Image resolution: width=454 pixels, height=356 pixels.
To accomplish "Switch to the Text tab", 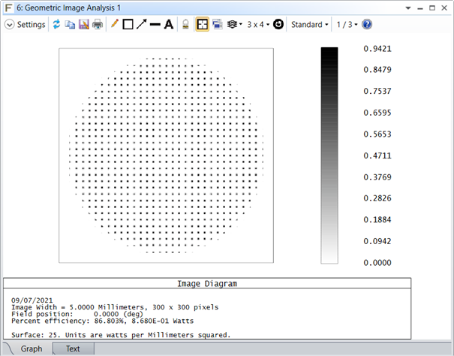I will coord(73,348).
